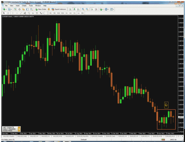
Task: Set timeframe to M1
Action: pyautogui.click(x=51, y=13)
